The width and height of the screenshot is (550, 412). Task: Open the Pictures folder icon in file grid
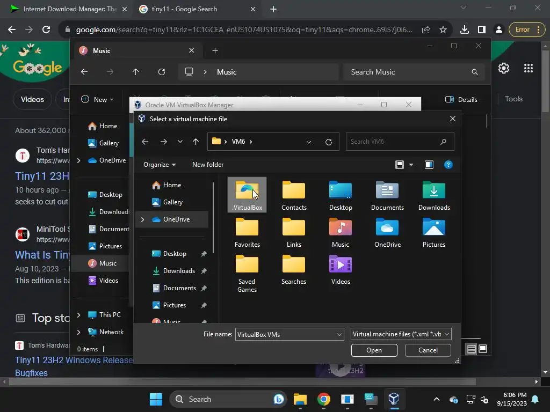434,232
